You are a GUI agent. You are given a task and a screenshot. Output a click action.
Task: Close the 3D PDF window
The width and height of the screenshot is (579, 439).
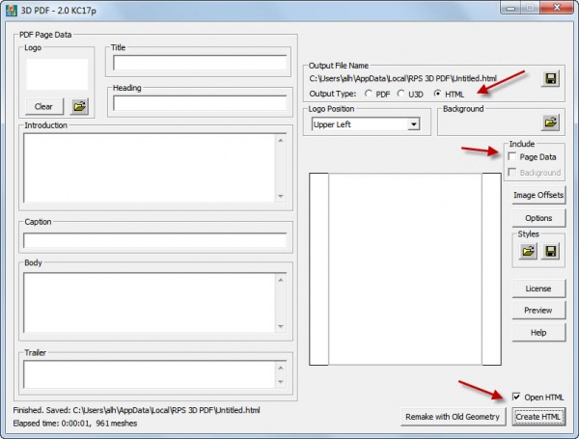(557, 8)
